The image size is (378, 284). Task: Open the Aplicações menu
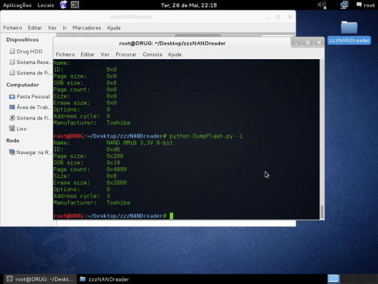(17, 5)
